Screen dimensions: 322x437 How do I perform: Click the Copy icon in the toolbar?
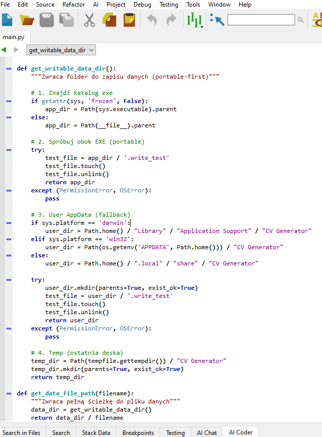109,20
